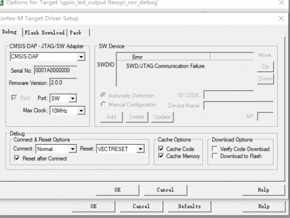Click Cancel in the driver setup dialog
The width and height of the screenshot is (290, 218).
165,190
